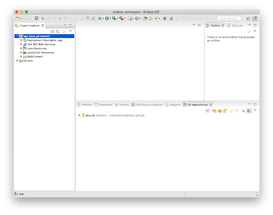Click Collapse All in Git Repositories
This screenshot has width=273, height=215.
[x=208, y=111]
